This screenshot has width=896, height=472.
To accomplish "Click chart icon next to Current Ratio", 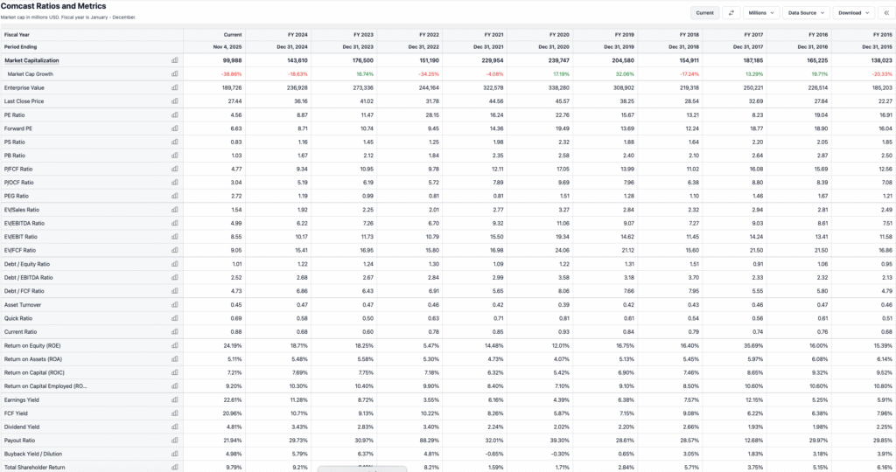I will tap(175, 331).
